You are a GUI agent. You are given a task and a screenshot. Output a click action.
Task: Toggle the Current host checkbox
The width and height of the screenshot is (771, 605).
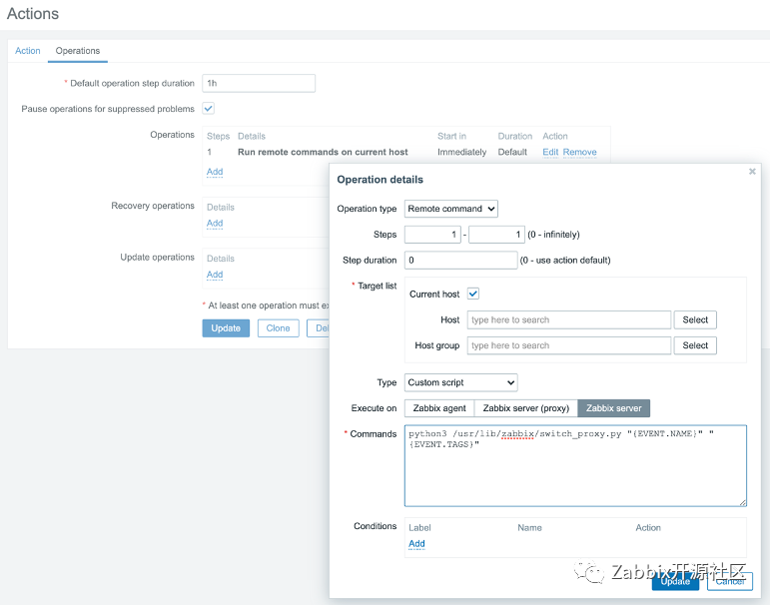(x=473, y=294)
